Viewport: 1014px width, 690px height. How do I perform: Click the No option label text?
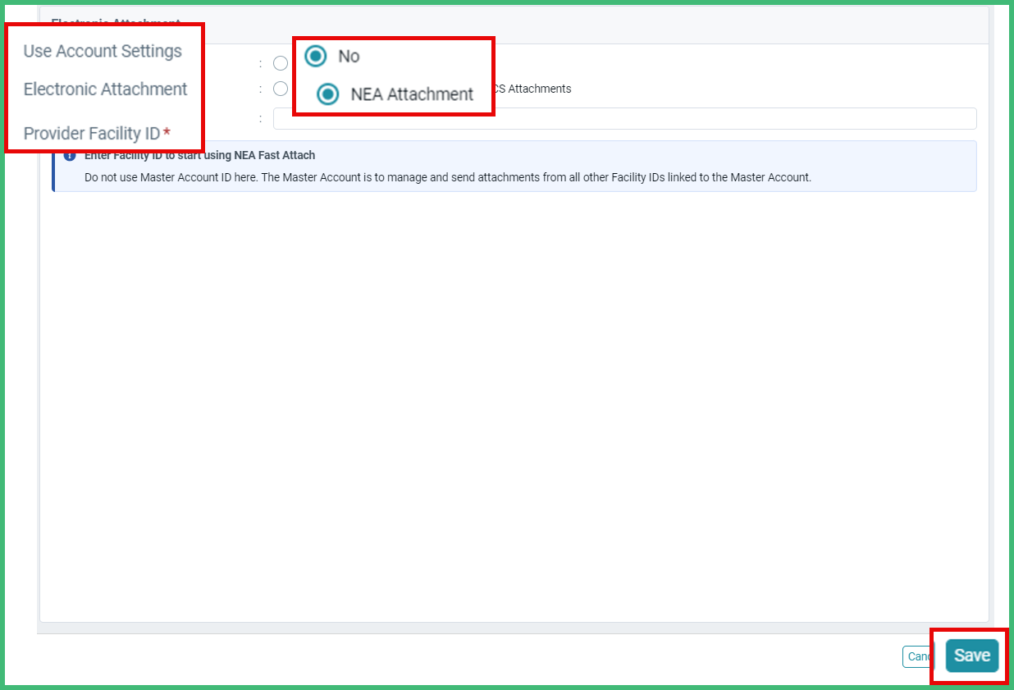pyautogui.click(x=348, y=57)
